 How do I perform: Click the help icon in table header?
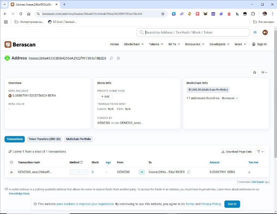(x=11, y=162)
